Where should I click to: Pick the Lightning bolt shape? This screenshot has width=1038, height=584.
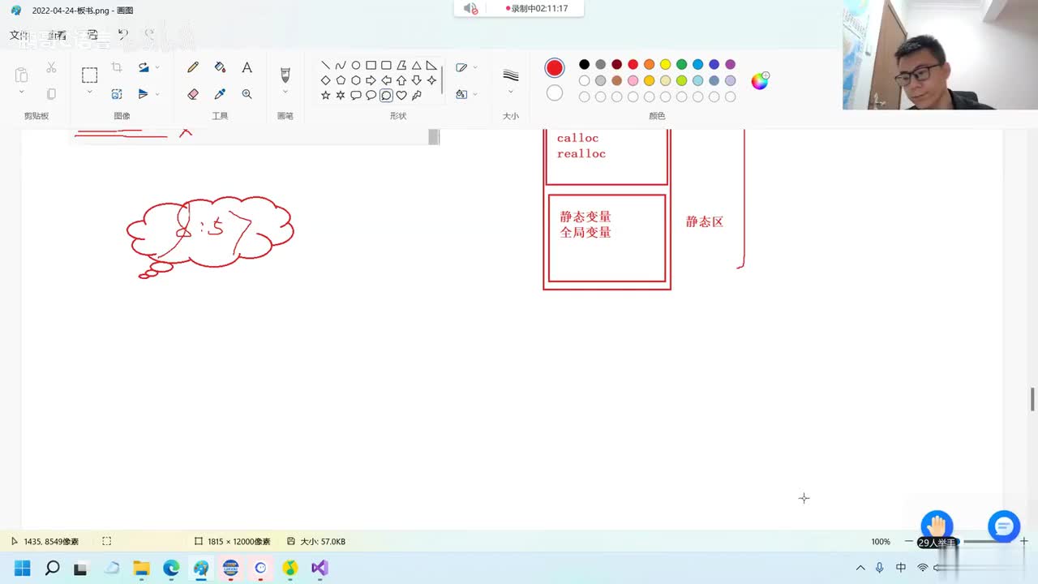(x=416, y=95)
